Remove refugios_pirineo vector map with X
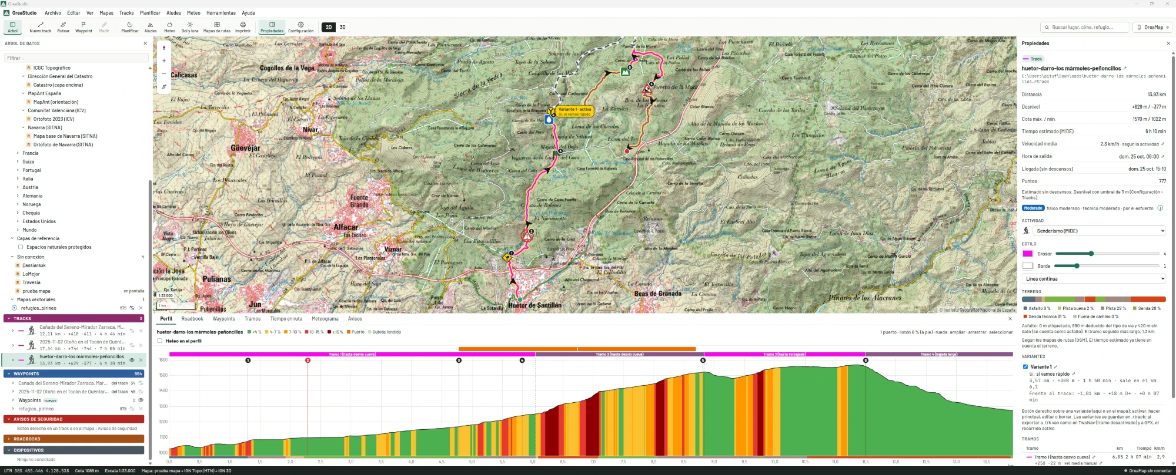The width and height of the screenshot is (1176, 475). click(x=141, y=308)
